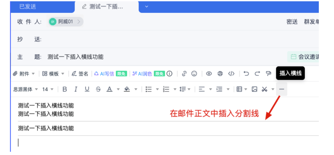Switch to the 已发送 tab
The image size is (334, 155).
[x=28, y=6]
